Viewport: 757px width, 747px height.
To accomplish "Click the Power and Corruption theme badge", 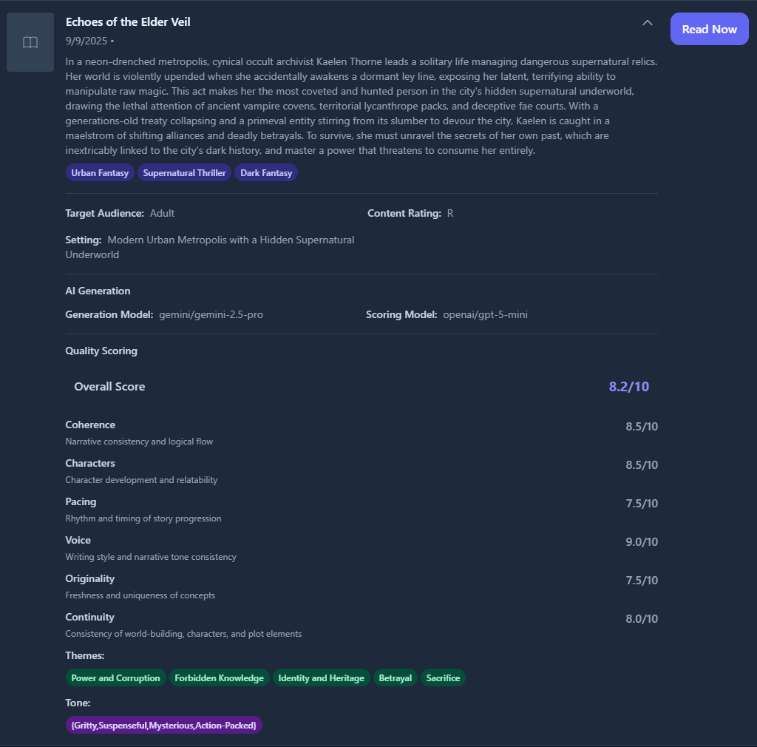I will tap(115, 677).
